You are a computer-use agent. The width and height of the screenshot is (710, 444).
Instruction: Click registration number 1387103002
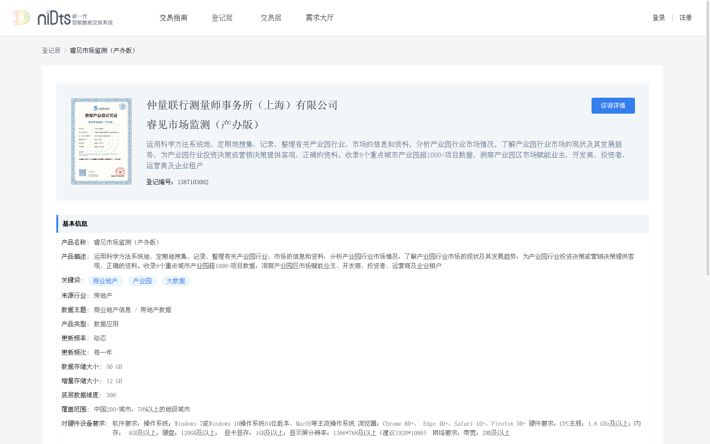click(x=193, y=182)
